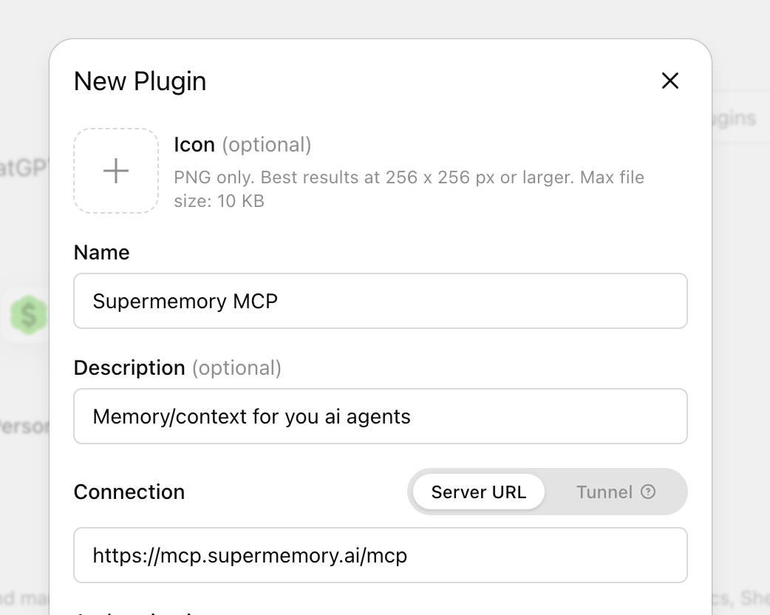
Task: Select the 'Name' field label
Action: pyautogui.click(x=102, y=253)
